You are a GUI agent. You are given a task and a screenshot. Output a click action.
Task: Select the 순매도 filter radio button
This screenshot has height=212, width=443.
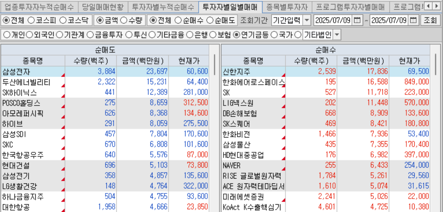tap(210, 20)
